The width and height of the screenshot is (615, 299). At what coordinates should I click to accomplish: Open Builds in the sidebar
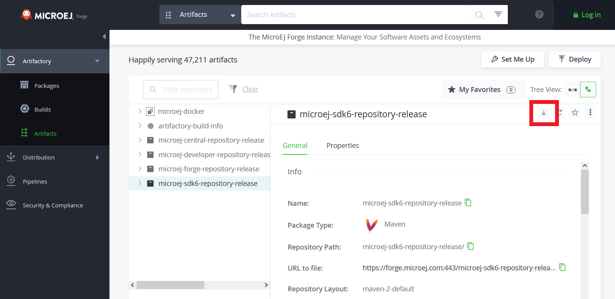pos(42,110)
